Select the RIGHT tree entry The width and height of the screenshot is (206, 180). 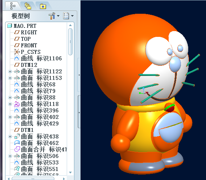29,32
